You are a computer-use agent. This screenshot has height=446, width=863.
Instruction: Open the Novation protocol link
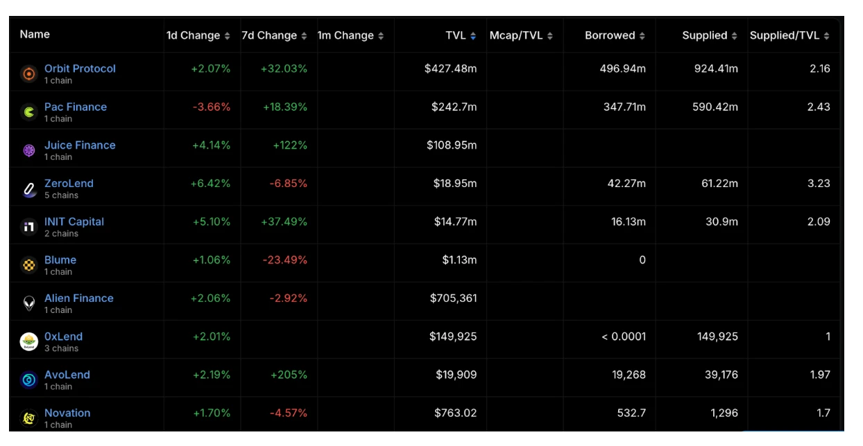tap(67, 413)
